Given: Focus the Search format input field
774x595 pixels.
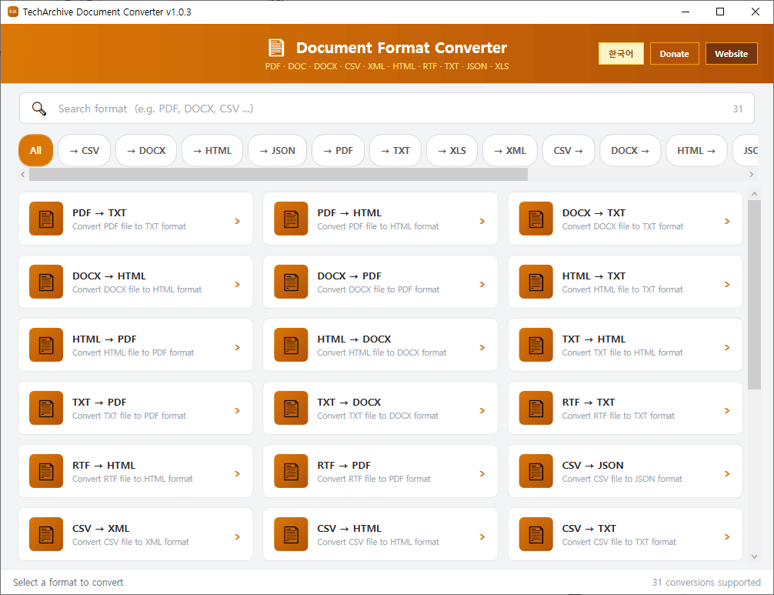Looking at the screenshot, I should click(x=385, y=109).
